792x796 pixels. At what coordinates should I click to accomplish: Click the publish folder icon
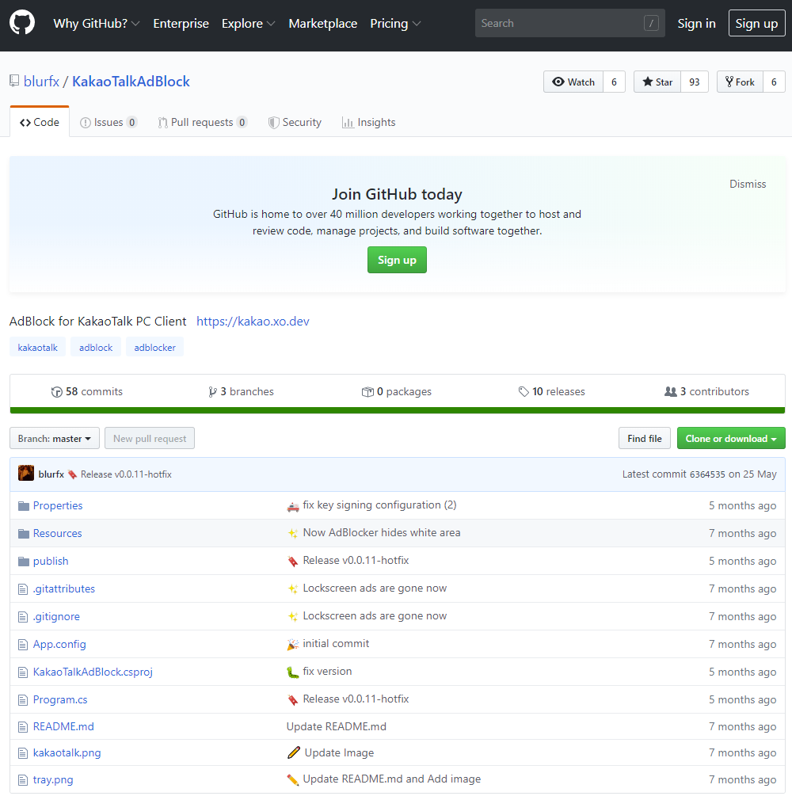[x=23, y=562]
